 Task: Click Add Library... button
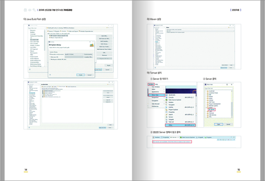click(x=104, y=44)
